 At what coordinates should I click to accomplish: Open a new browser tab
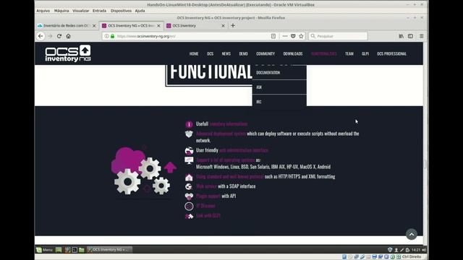pos(233,26)
